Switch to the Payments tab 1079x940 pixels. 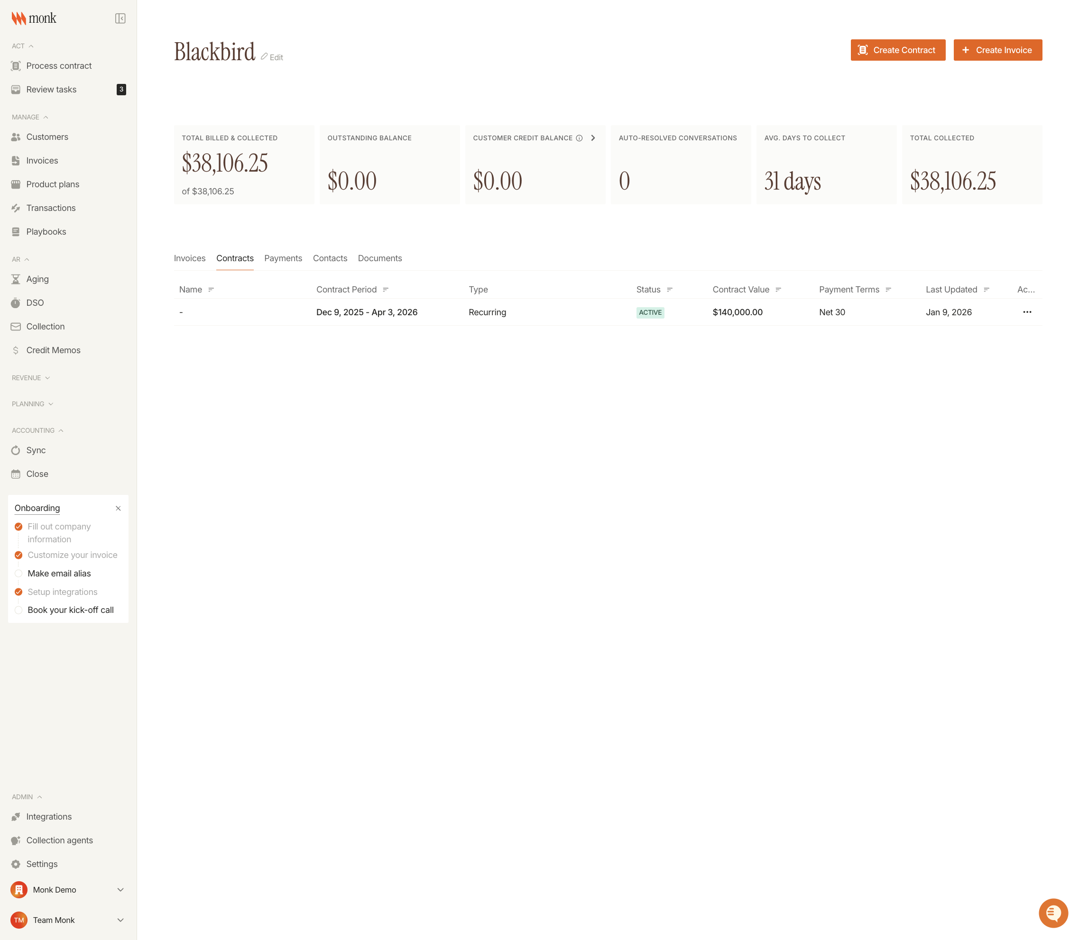[283, 258]
